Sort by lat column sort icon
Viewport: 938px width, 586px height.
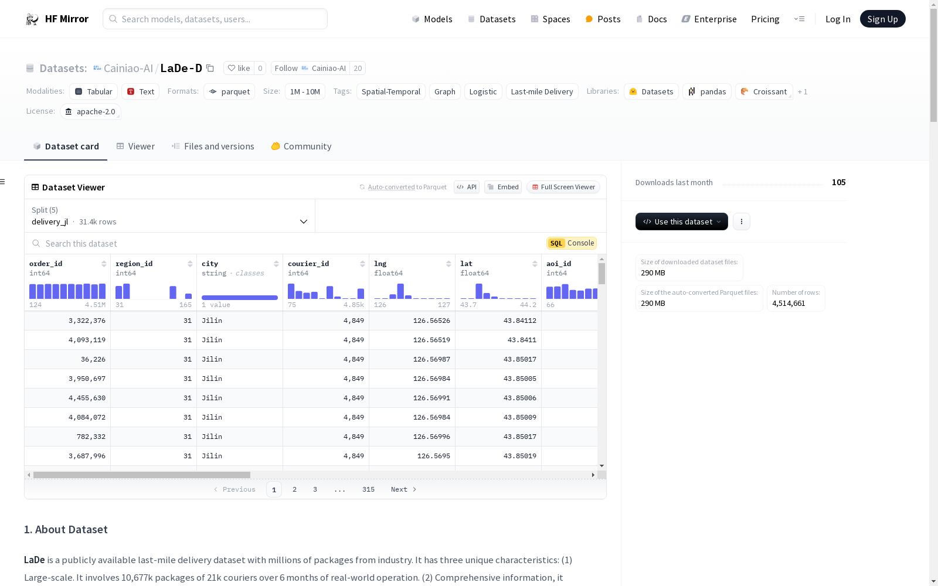[535, 264]
